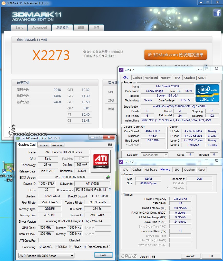Viewport: 223px width, 261px height.
Task: Open the Processor #1 selection dropdown in CPU-Z
Action: point(154,155)
